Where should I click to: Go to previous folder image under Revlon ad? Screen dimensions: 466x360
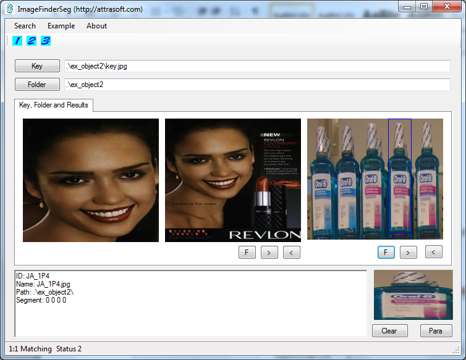(x=292, y=253)
